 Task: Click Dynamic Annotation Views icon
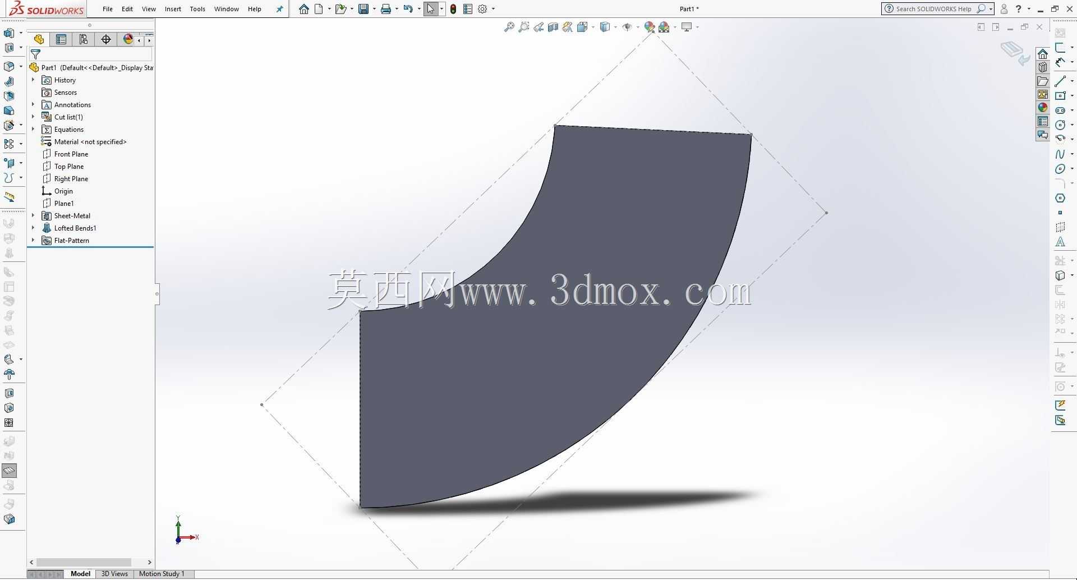coord(568,27)
